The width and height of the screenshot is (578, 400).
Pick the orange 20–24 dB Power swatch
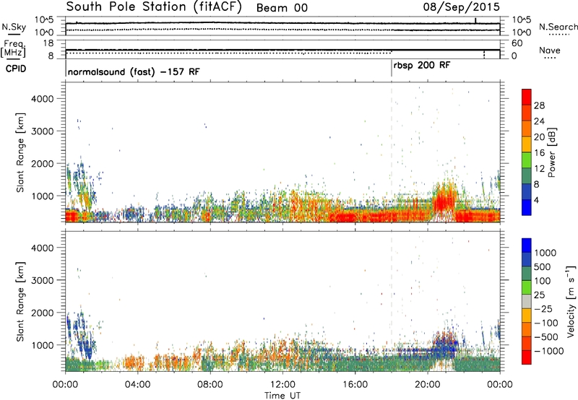pyautogui.click(x=527, y=129)
